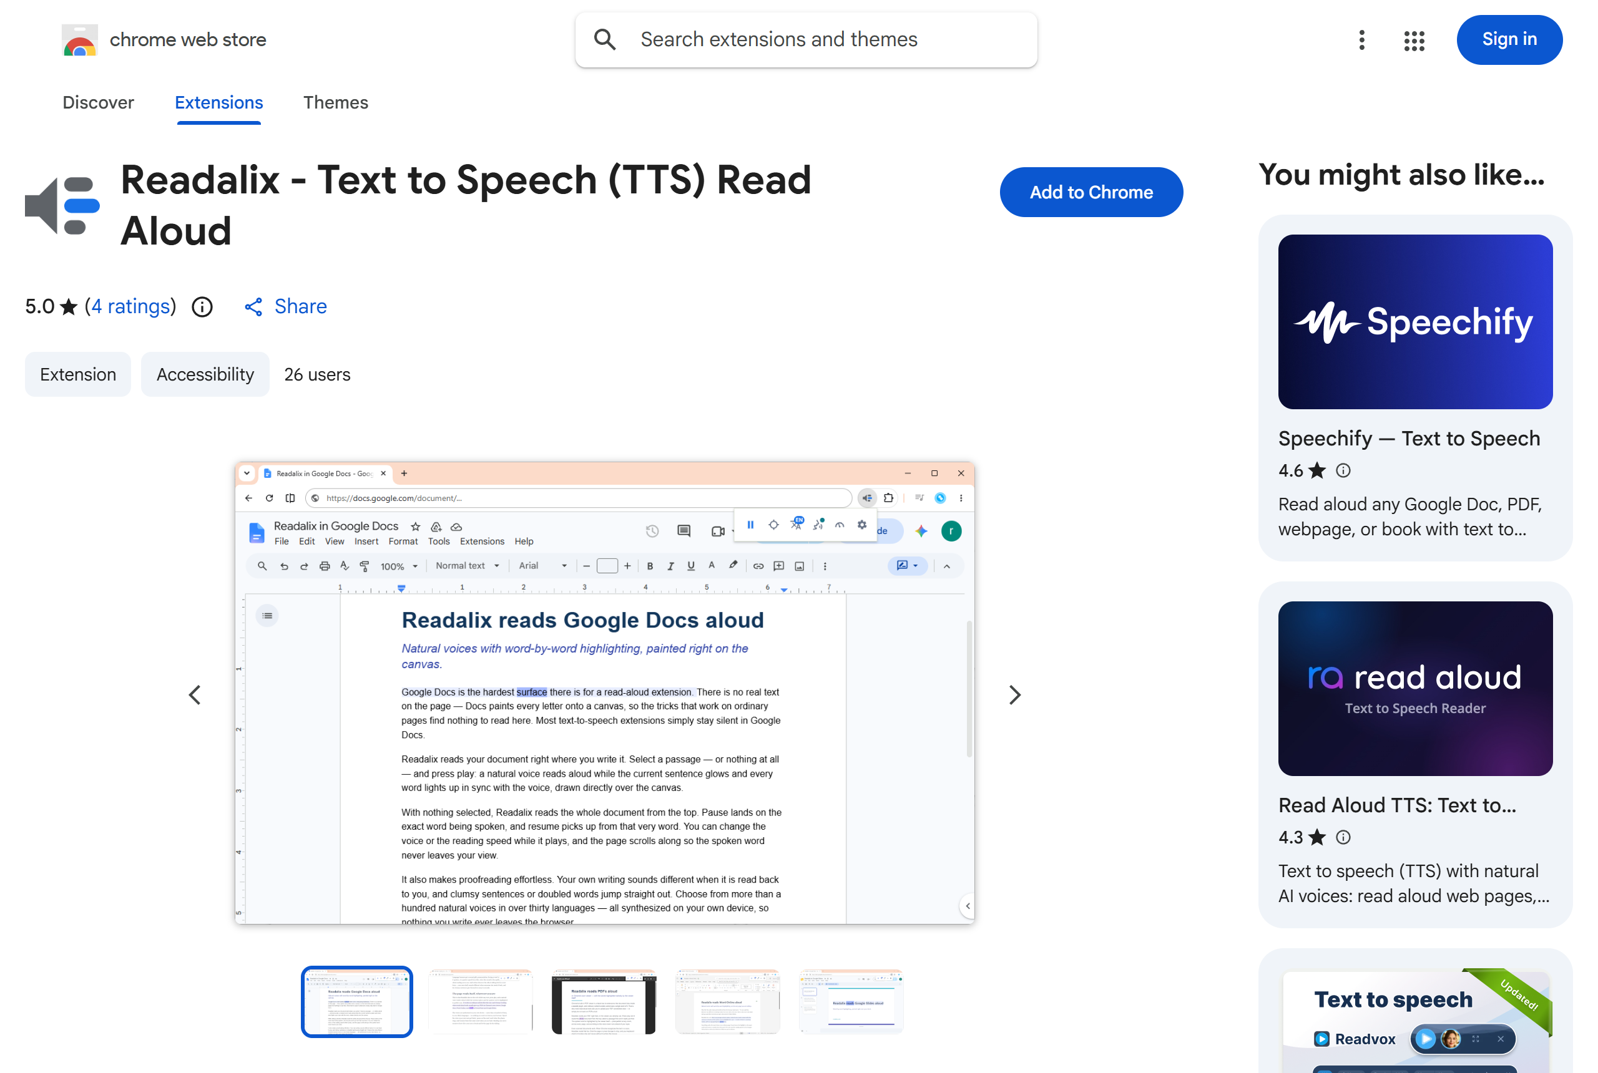Click the chrome web store title text

point(188,40)
